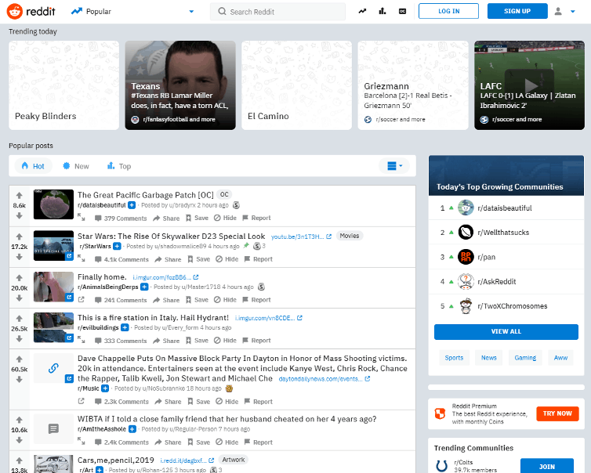The height and width of the screenshot is (473, 591).
Task: Upvote the Great Pacific Garbage Patch post
Action: (x=20, y=196)
